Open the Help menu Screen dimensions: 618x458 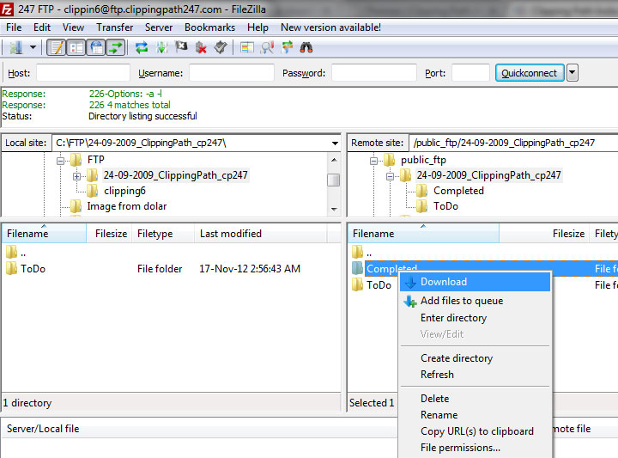257,27
